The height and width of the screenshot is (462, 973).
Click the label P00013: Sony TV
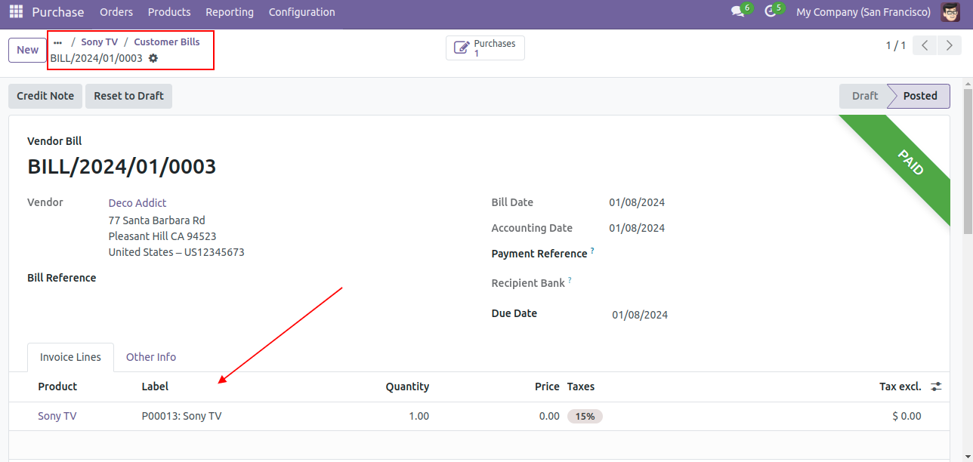pos(182,416)
